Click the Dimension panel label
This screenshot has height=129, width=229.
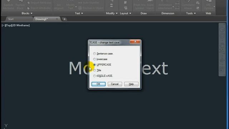168,13
